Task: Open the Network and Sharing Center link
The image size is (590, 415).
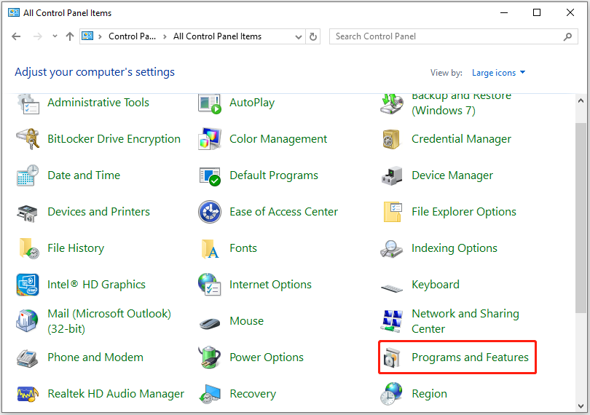Action: point(465,321)
